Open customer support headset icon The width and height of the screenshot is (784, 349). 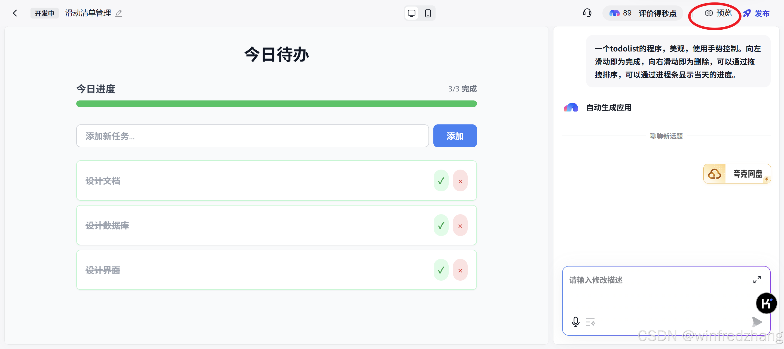pos(587,13)
